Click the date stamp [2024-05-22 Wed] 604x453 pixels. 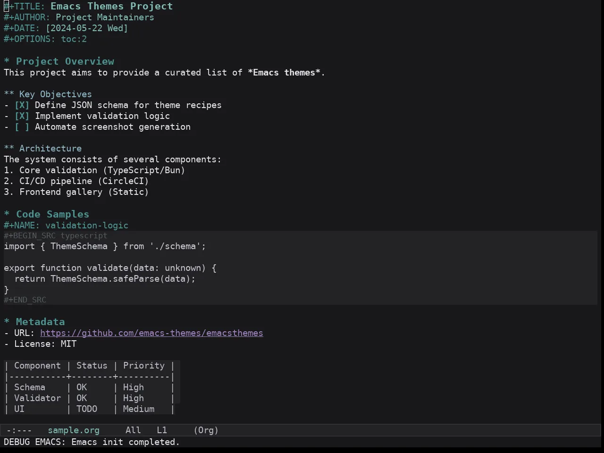coord(87,28)
